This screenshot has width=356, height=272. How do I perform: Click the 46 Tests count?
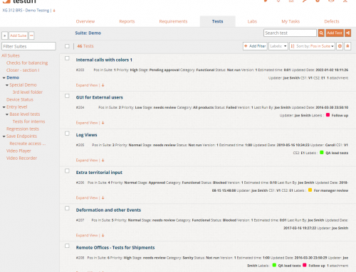(85, 46)
